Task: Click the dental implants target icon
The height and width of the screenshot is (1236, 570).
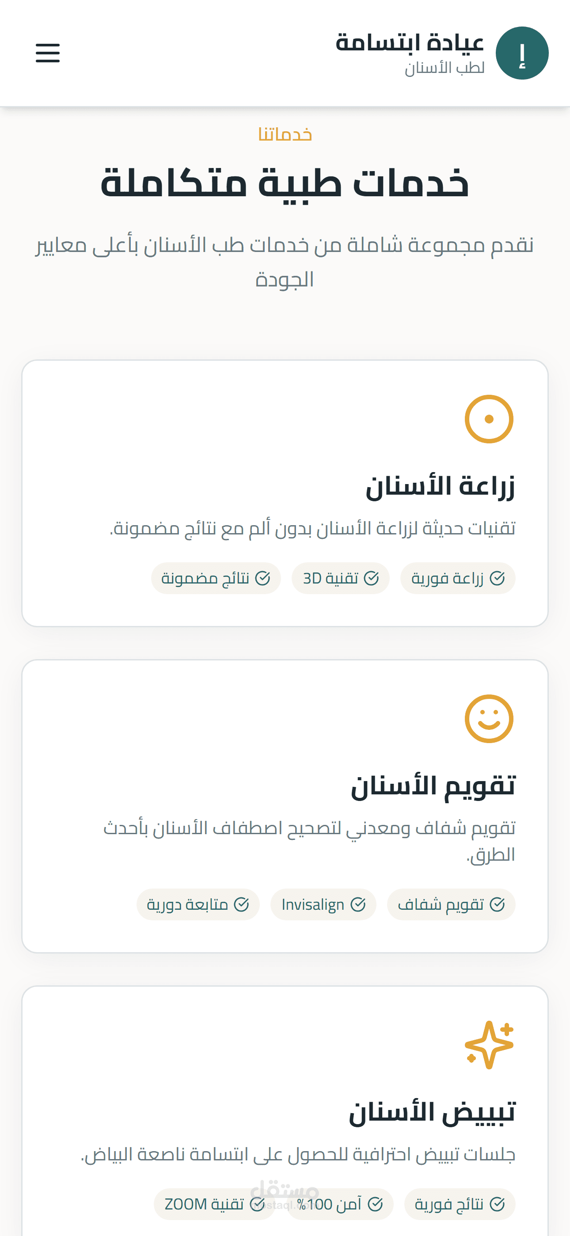Action: pos(488,419)
